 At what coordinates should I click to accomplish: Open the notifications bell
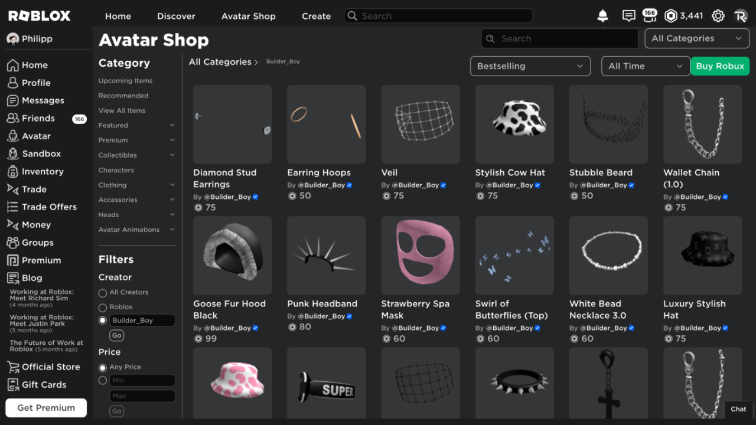click(602, 16)
